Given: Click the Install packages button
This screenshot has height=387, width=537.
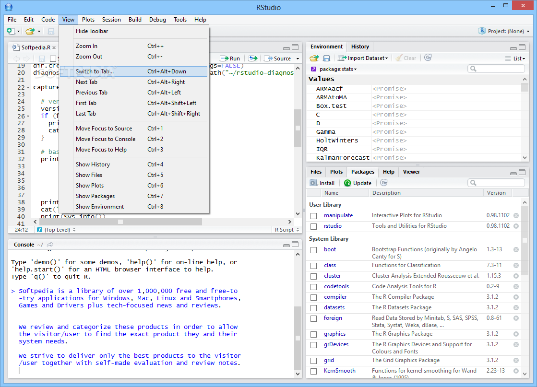Looking at the screenshot, I should [x=322, y=183].
